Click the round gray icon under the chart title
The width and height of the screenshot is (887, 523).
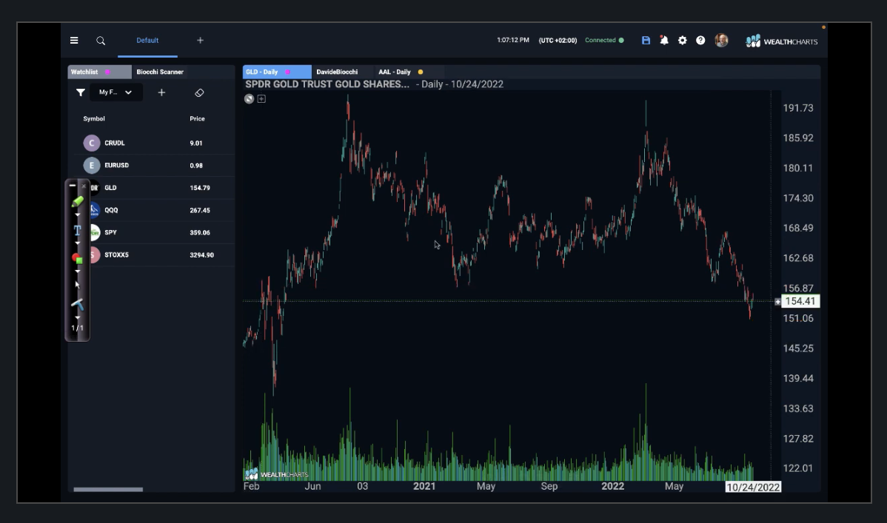click(249, 99)
